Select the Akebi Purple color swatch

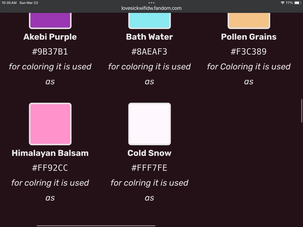coord(50,21)
